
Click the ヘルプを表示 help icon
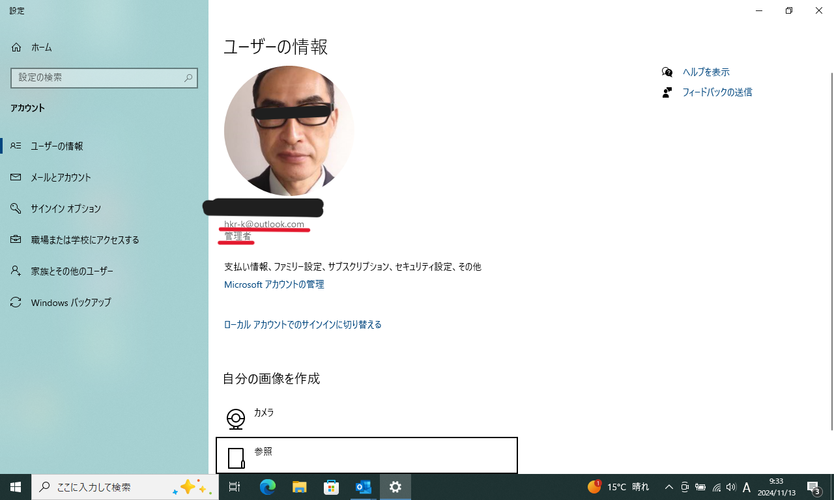tap(667, 72)
